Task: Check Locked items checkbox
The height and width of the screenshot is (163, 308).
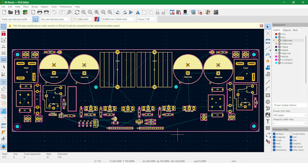Action: click(x=291, y=134)
